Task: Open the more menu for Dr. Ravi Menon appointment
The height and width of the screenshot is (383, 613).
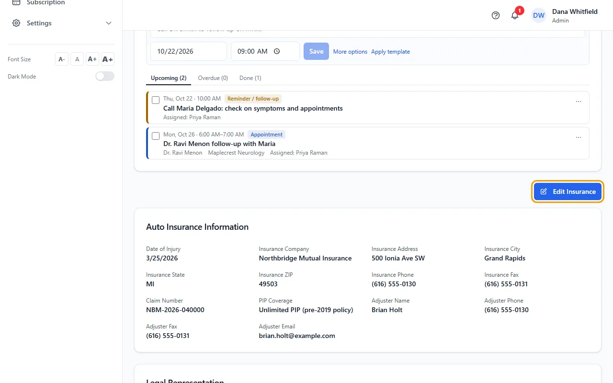Action: point(579,137)
